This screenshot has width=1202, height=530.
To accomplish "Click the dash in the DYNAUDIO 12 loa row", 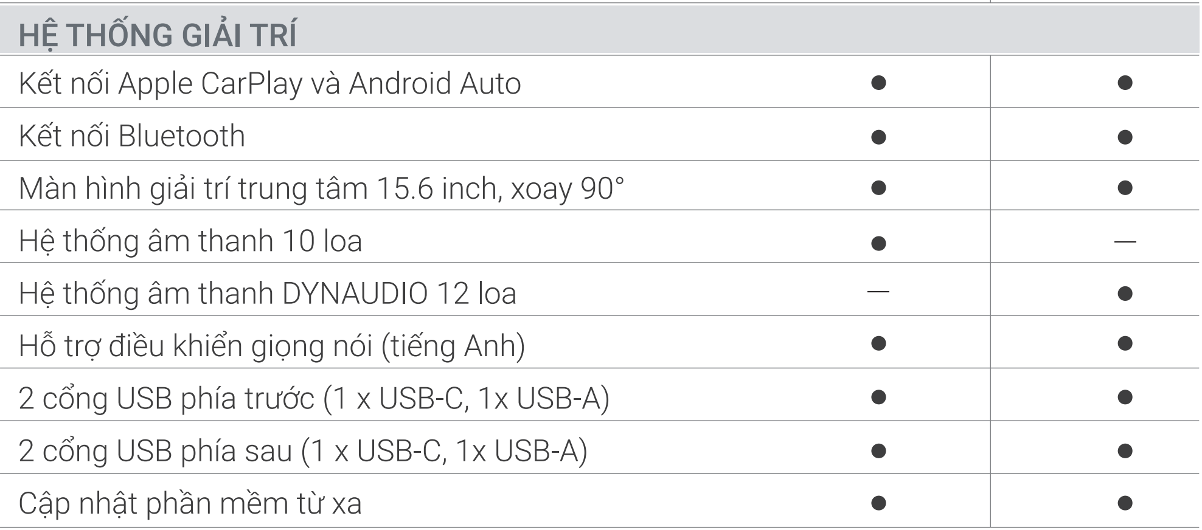I will [878, 292].
